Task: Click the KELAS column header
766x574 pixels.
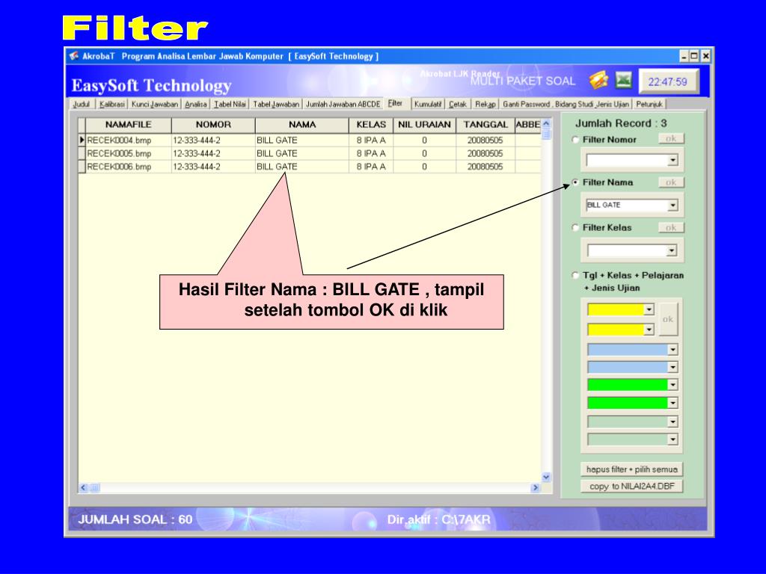Action: (371, 125)
